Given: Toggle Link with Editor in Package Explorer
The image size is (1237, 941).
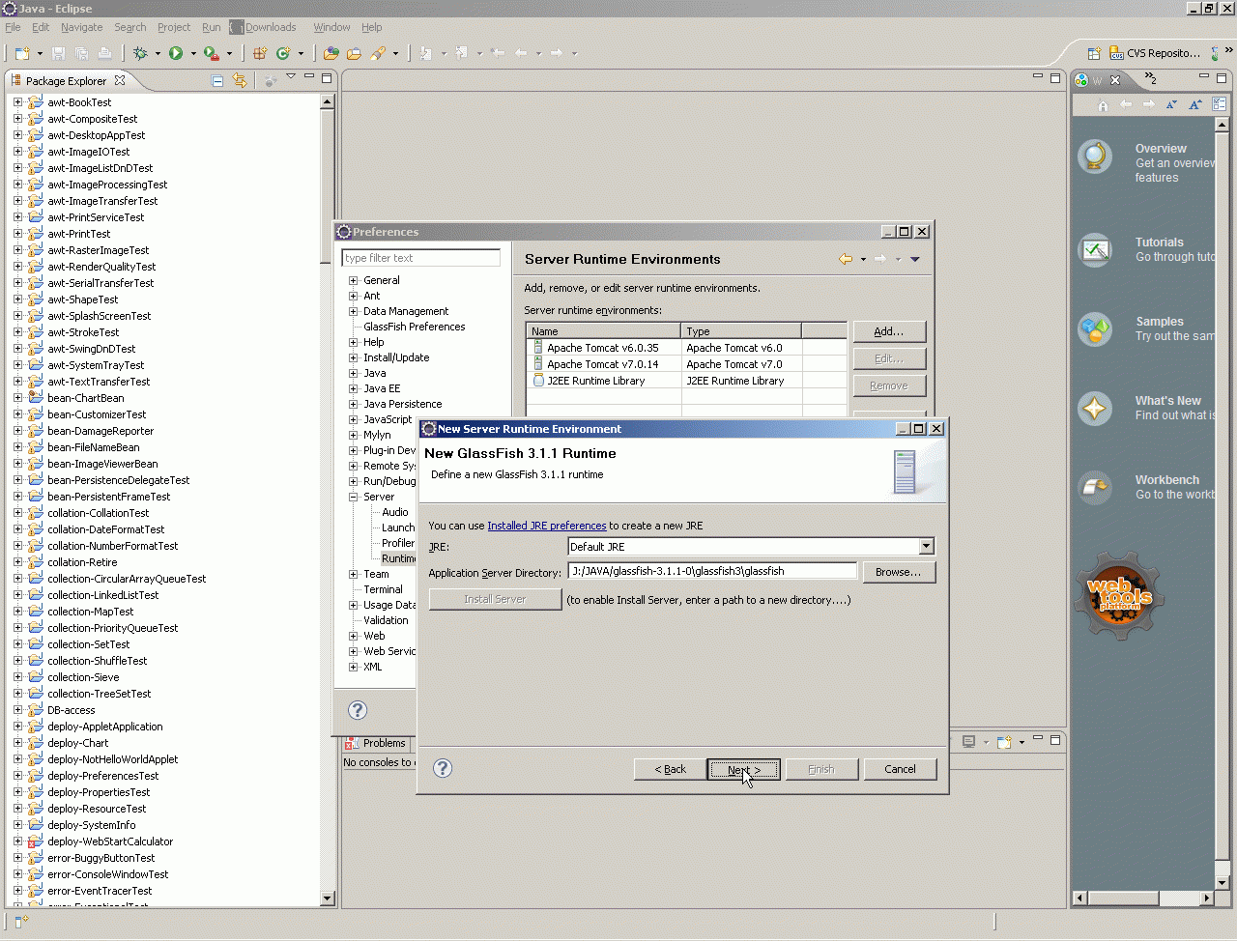Looking at the screenshot, I should pyautogui.click(x=240, y=81).
